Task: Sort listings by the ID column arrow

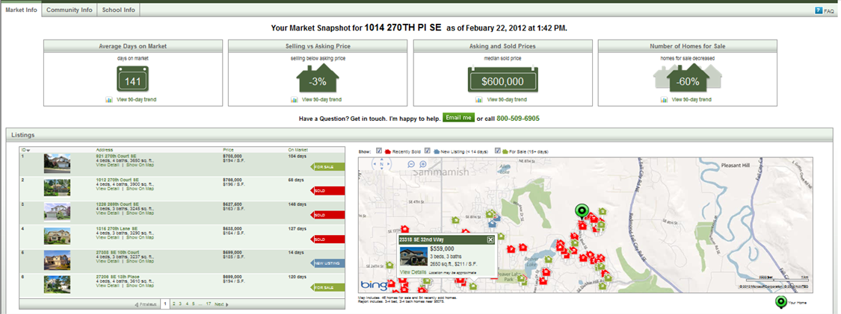Action: coord(28,149)
